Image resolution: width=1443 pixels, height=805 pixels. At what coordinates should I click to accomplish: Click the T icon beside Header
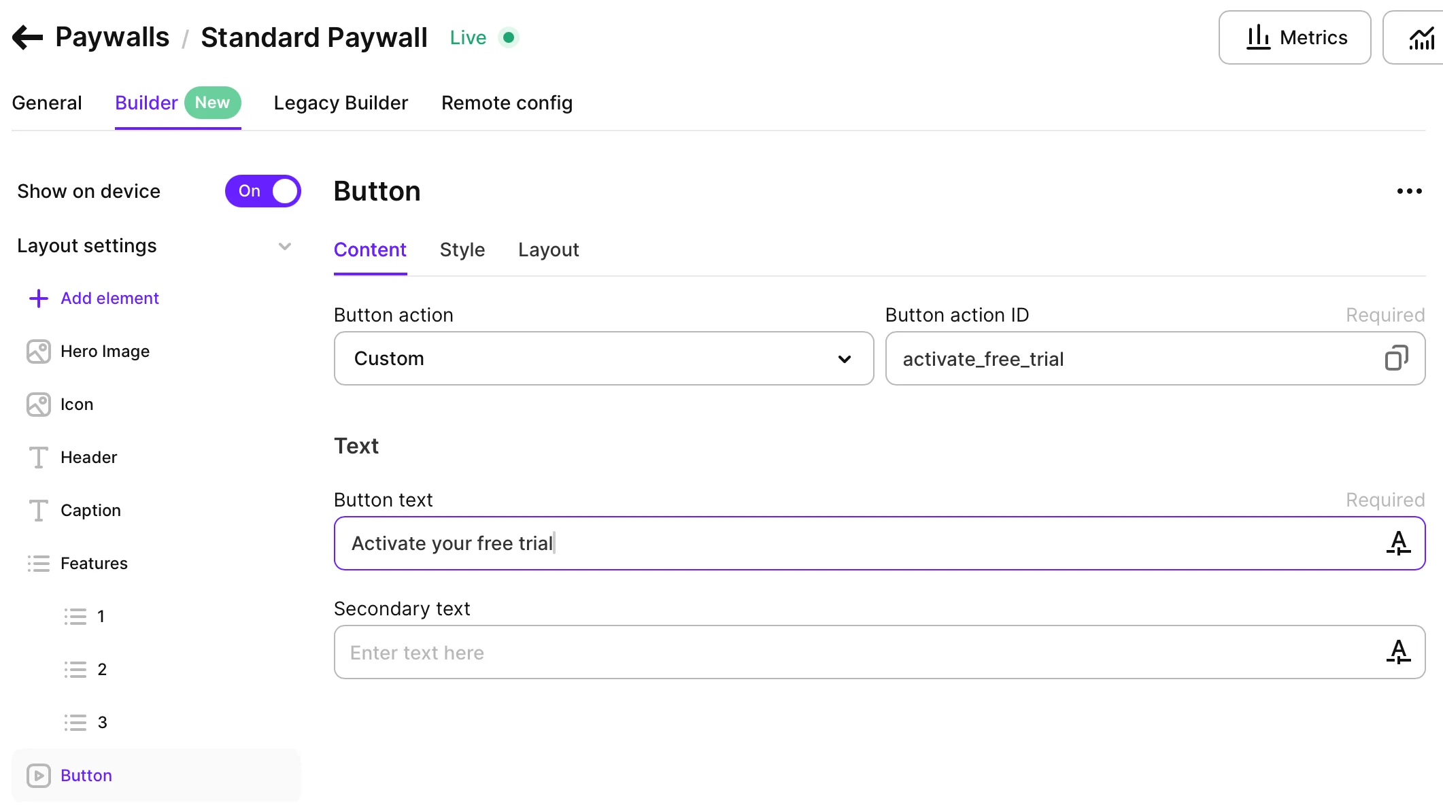39,458
